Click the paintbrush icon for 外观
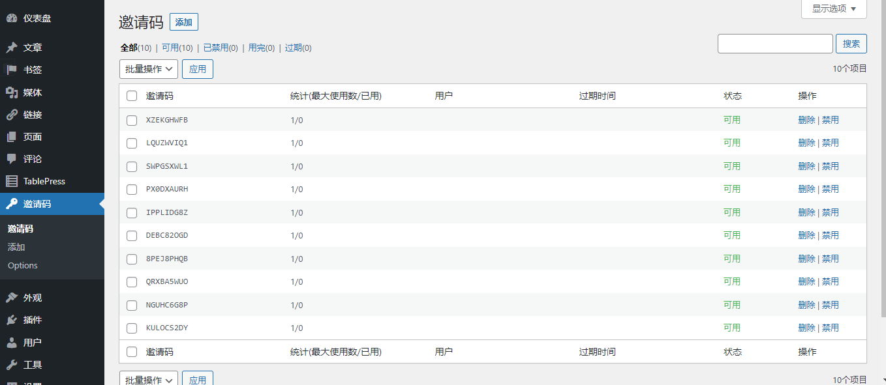The width and height of the screenshot is (886, 385). [x=12, y=298]
